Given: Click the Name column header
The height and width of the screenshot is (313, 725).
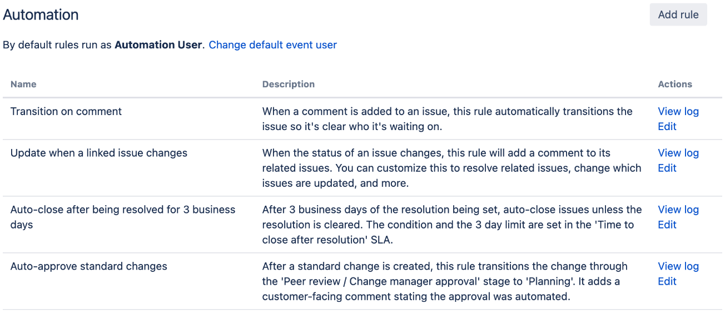Looking at the screenshot, I should point(23,84).
